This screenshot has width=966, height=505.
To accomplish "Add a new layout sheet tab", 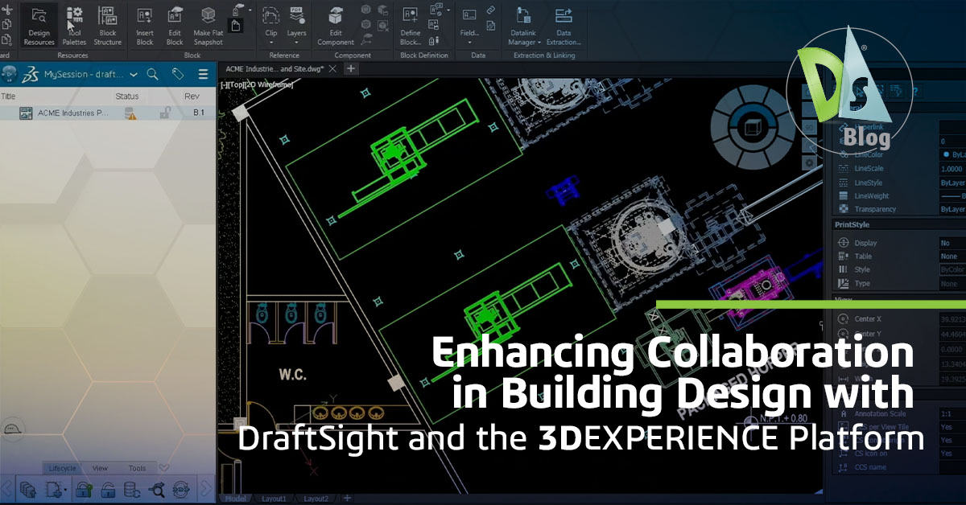I will point(348,499).
